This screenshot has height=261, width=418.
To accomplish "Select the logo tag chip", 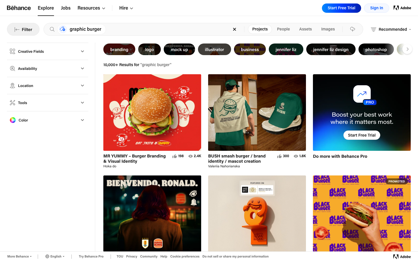I will [x=149, y=49].
